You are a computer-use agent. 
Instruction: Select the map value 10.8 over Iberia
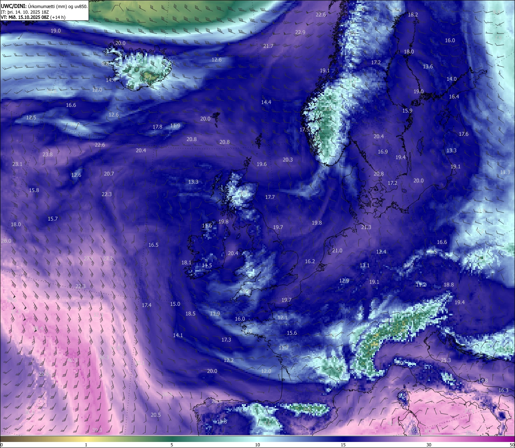(222, 421)
